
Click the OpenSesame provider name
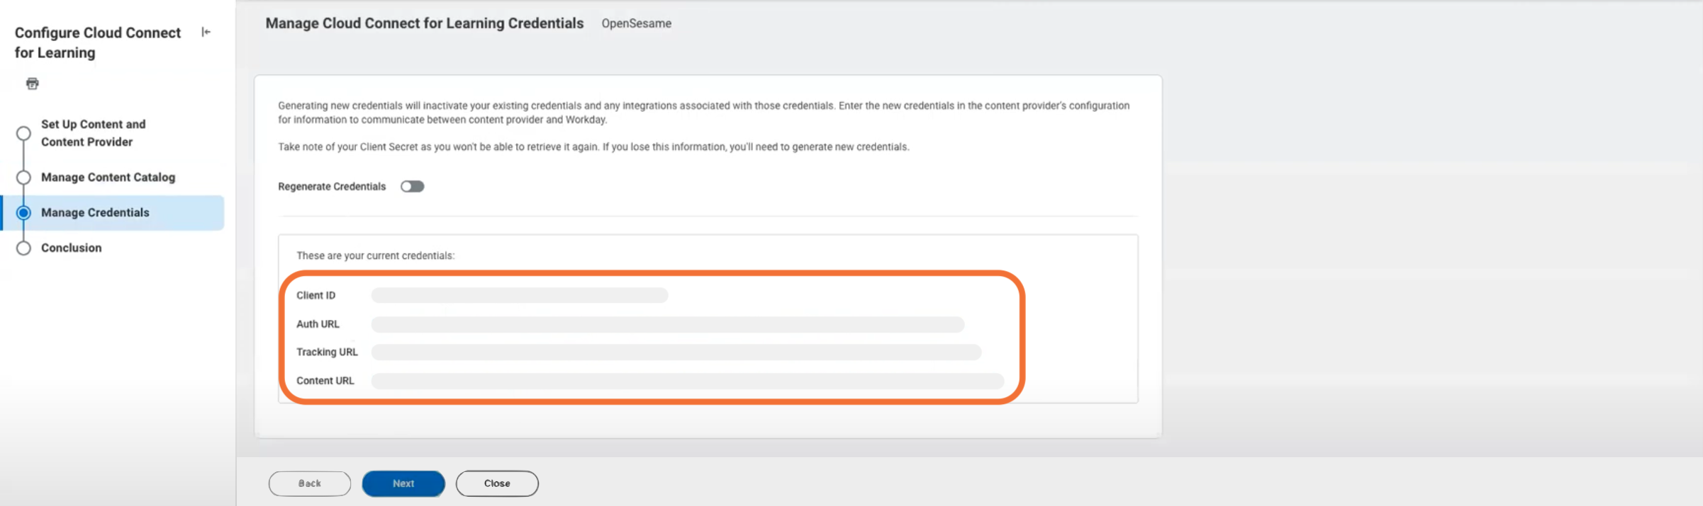click(637, 23)
